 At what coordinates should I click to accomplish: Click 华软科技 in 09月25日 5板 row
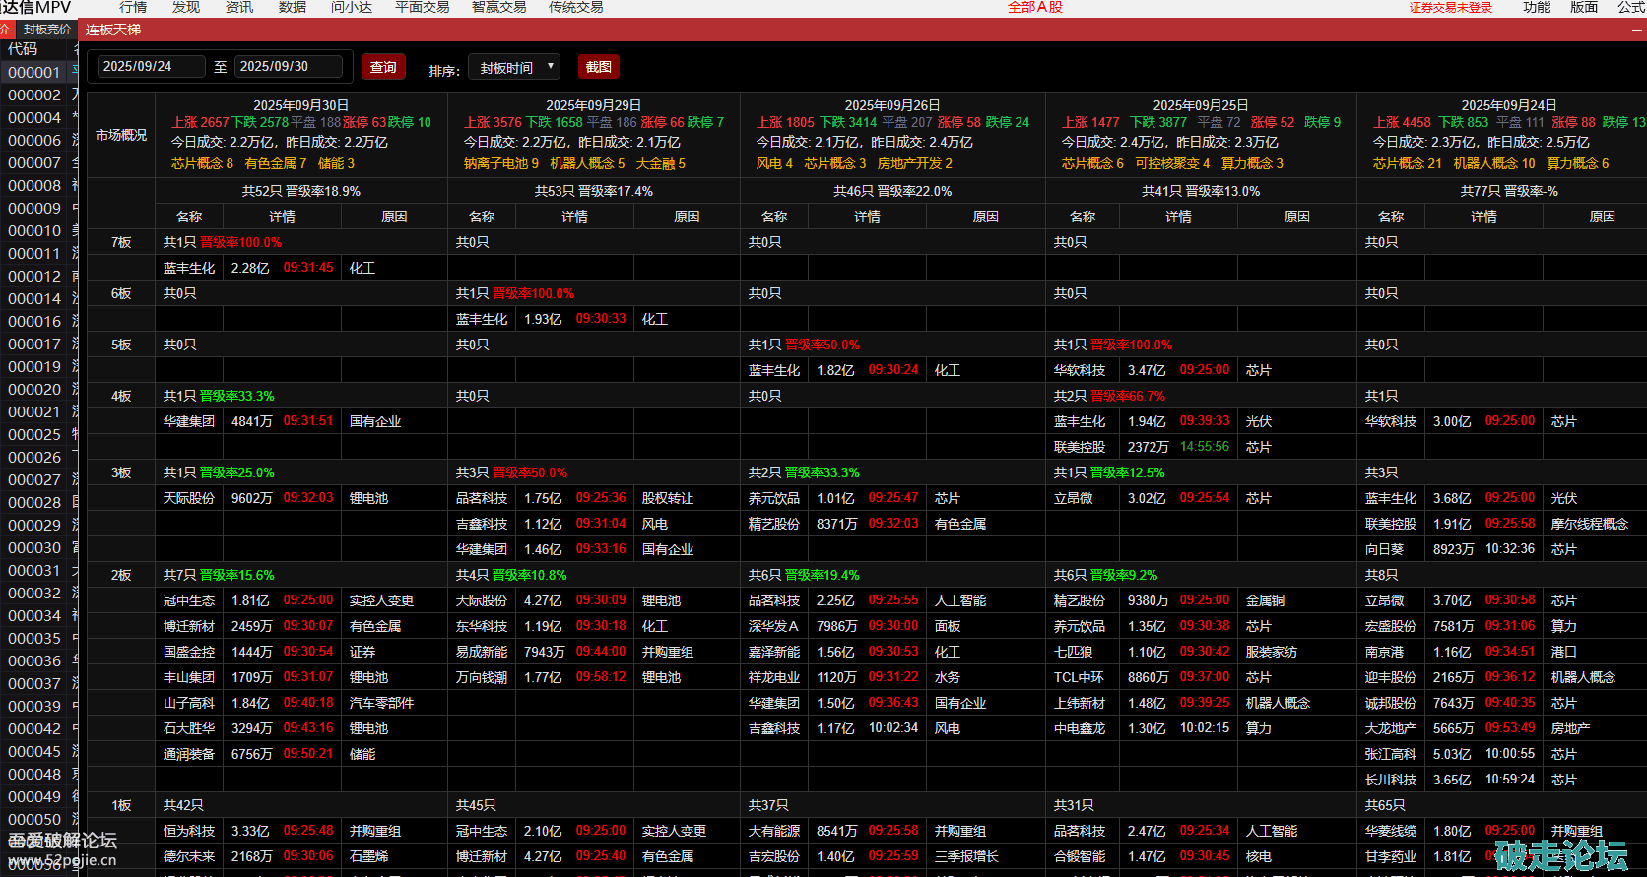pos(1080,370)
